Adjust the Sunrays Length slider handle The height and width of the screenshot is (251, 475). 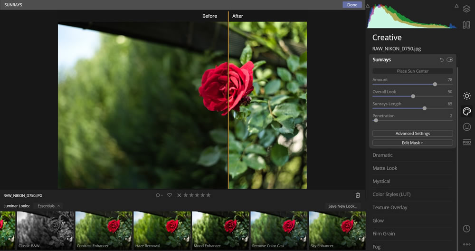click(425, 108)
